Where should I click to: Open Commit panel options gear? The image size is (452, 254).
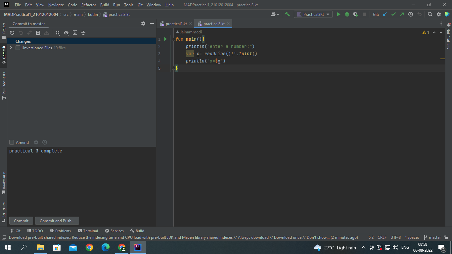click(143, 23)
